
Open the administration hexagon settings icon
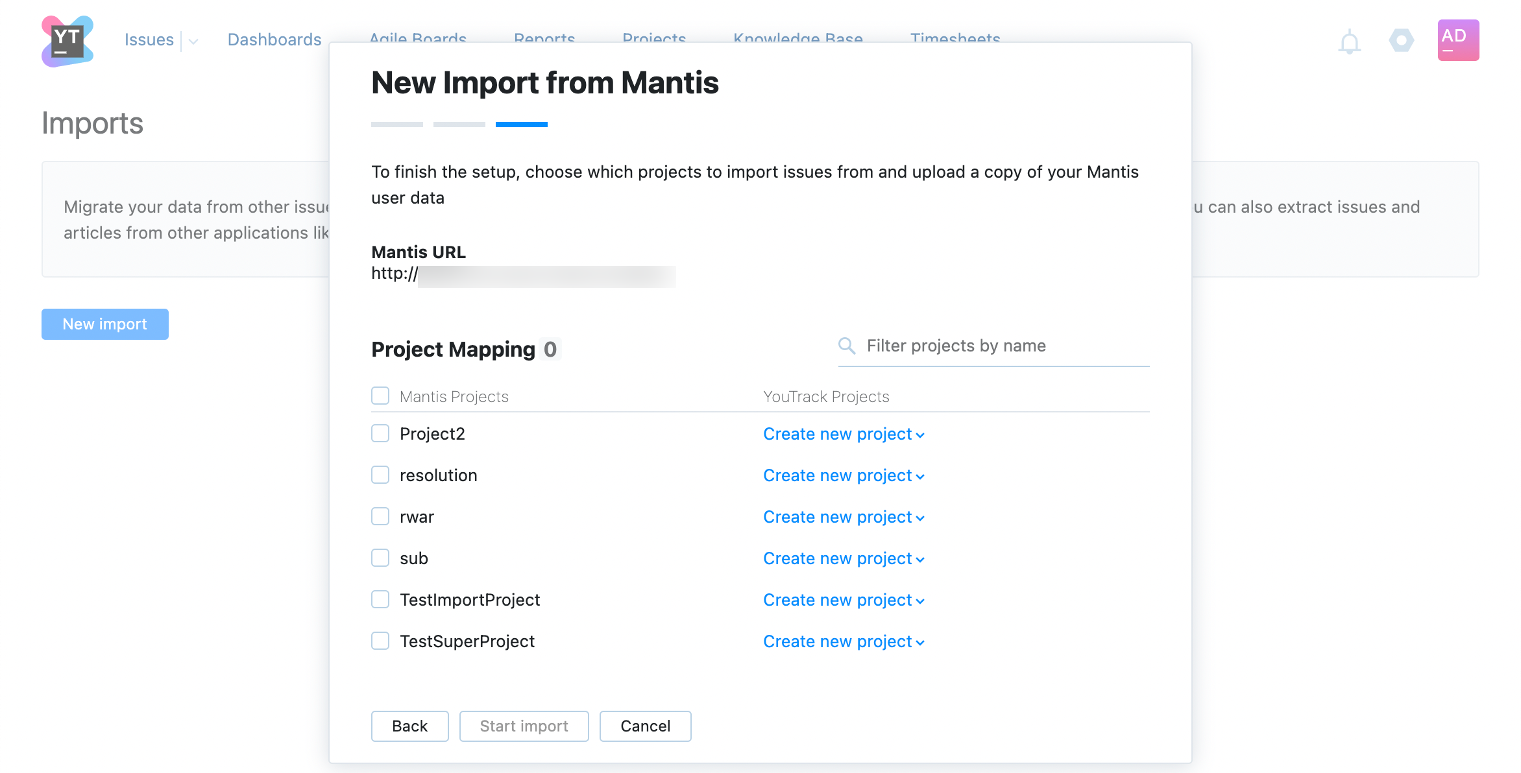coord(1401,40)
